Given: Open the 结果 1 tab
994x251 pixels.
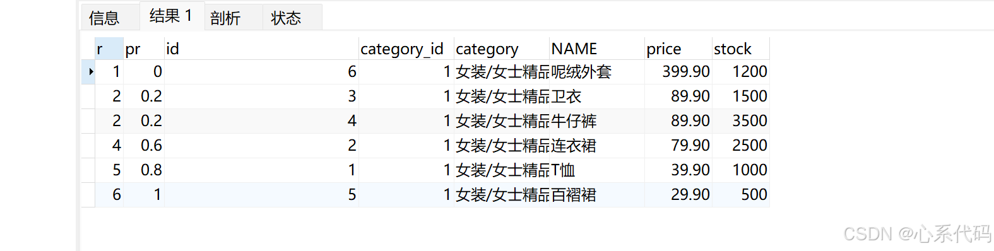Looking at the screenshot, I should pos(171,16).
